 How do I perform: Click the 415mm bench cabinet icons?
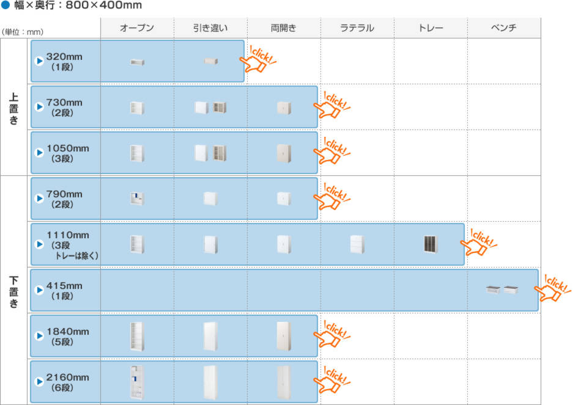coord(502,290)
